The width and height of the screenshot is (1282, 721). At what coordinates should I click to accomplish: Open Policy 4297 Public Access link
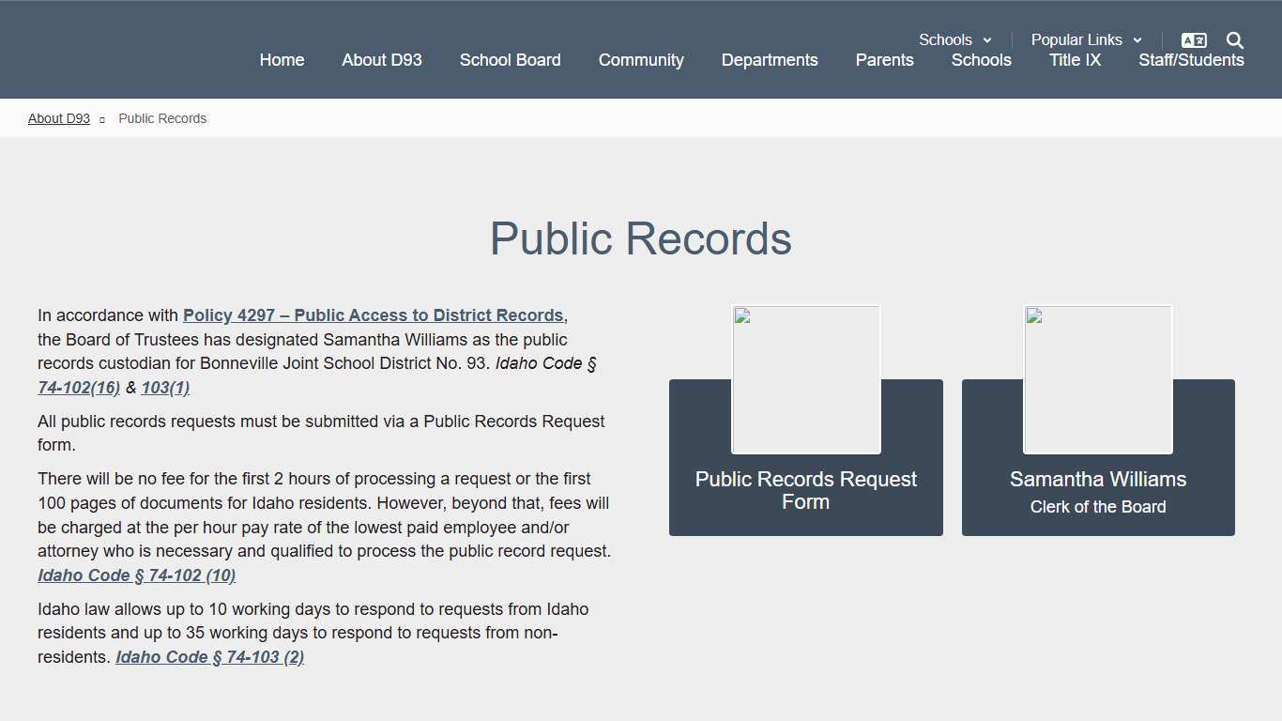[x=374, y=314]
